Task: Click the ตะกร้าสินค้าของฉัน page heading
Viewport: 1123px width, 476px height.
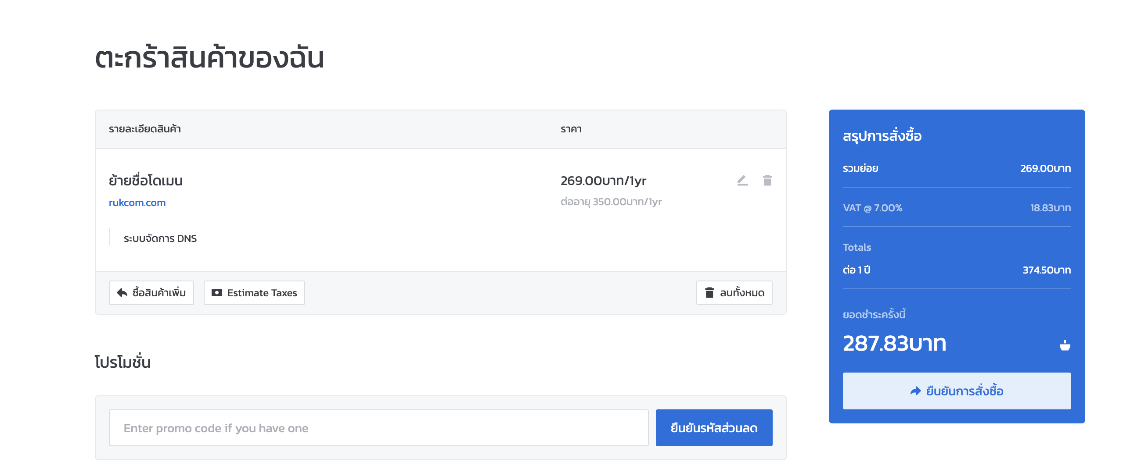Action: pyautogui.click(x=209, y=57)
